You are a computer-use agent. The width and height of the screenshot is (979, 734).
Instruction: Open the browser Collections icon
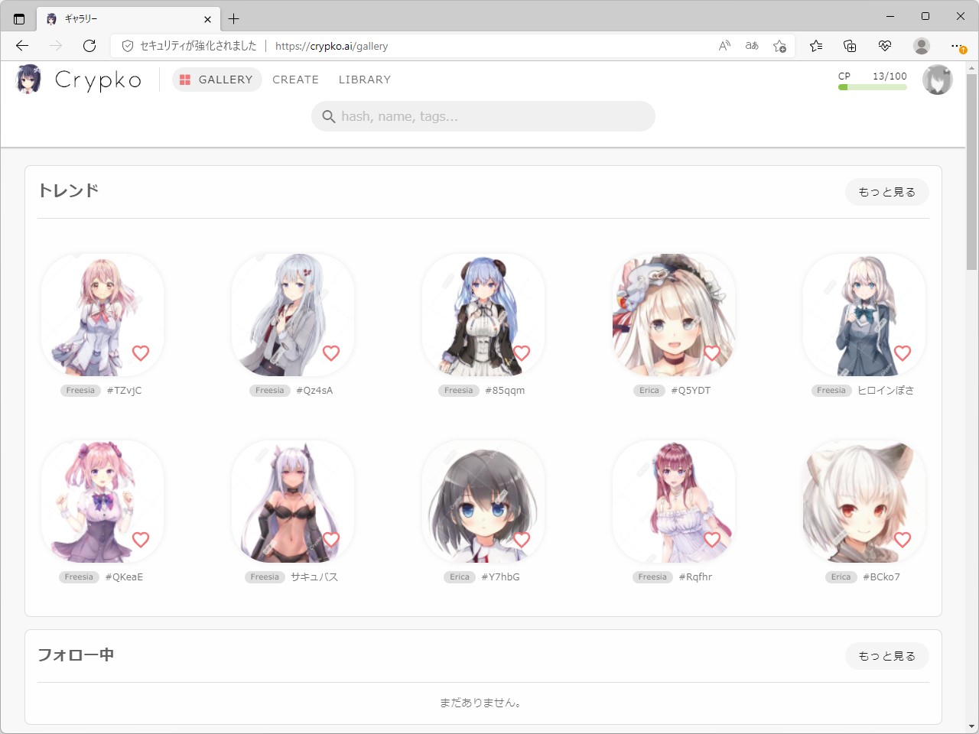click(849, 46)
